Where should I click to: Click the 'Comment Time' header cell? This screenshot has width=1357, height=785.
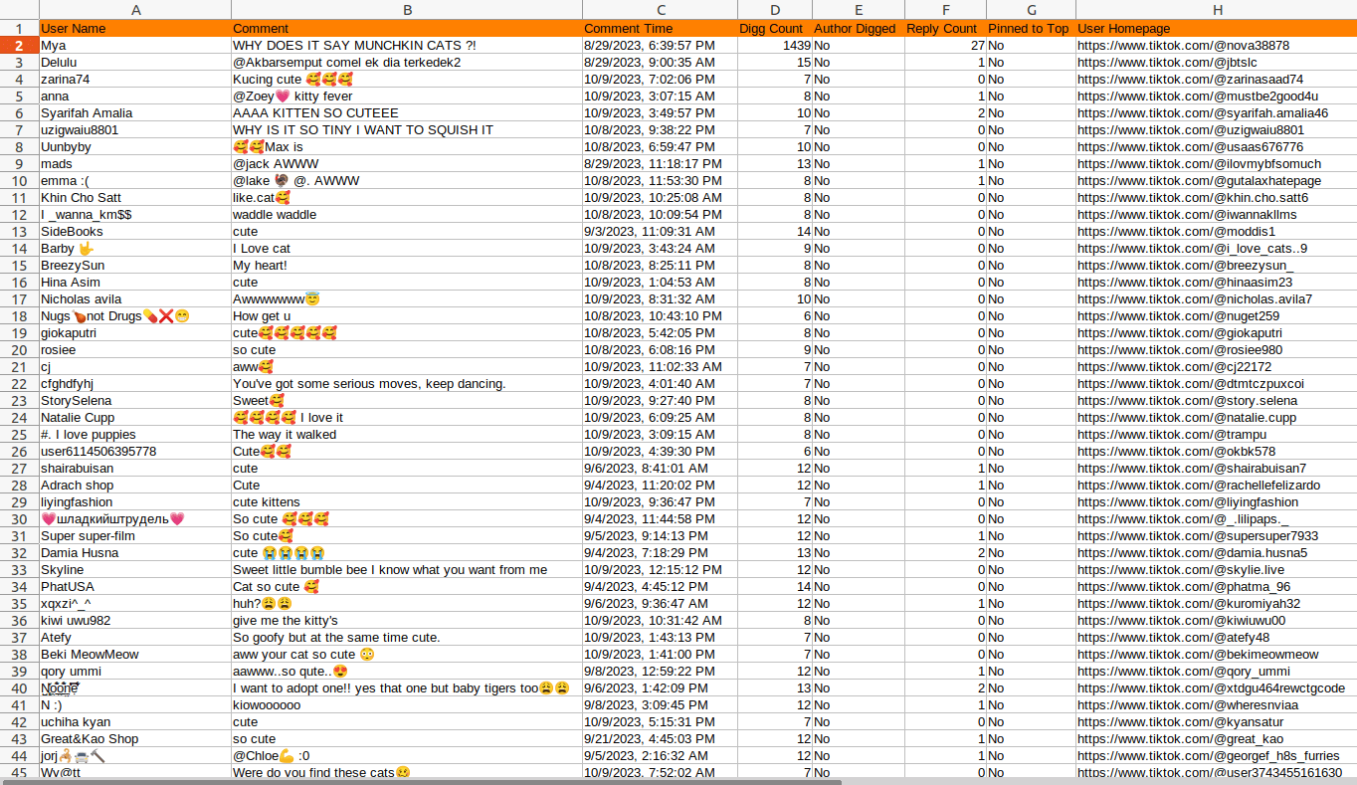[628, 29]
